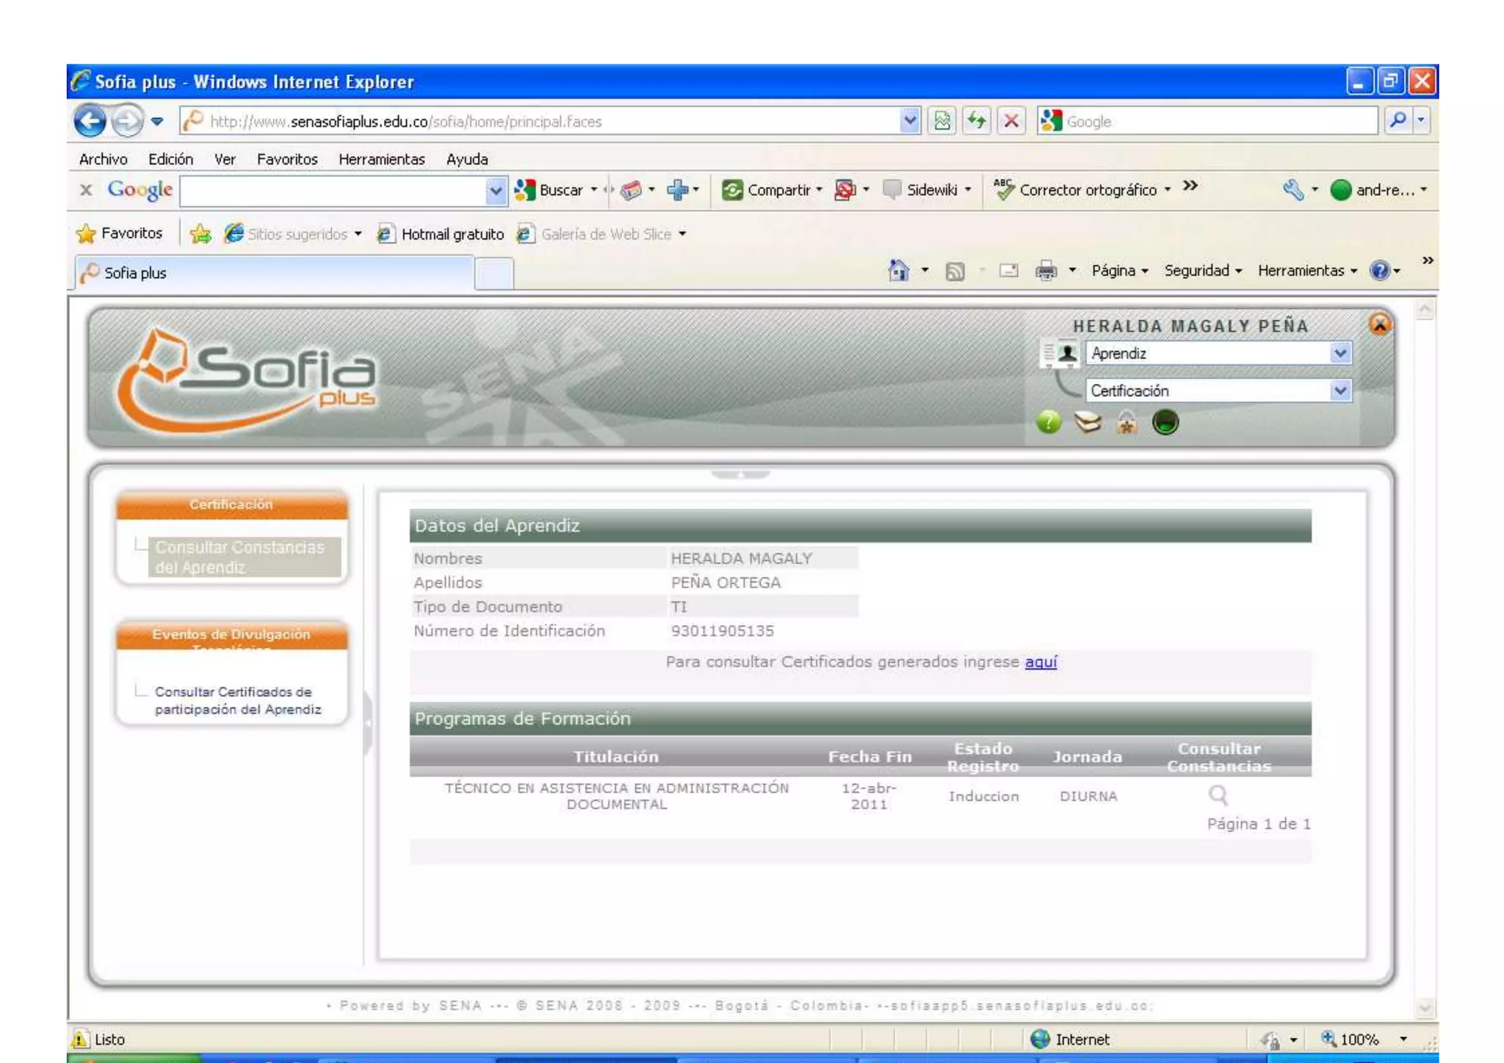Click the browser refresh icon
The height and width of the screenshot is (1063, 1504).
point(976,120)
